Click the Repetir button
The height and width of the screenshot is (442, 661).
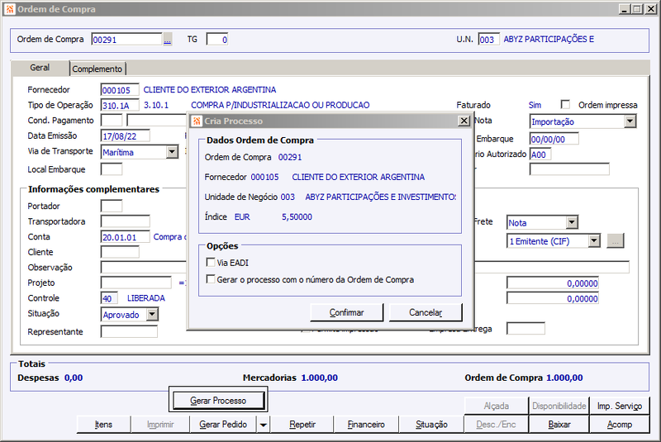tap(302, 425)
